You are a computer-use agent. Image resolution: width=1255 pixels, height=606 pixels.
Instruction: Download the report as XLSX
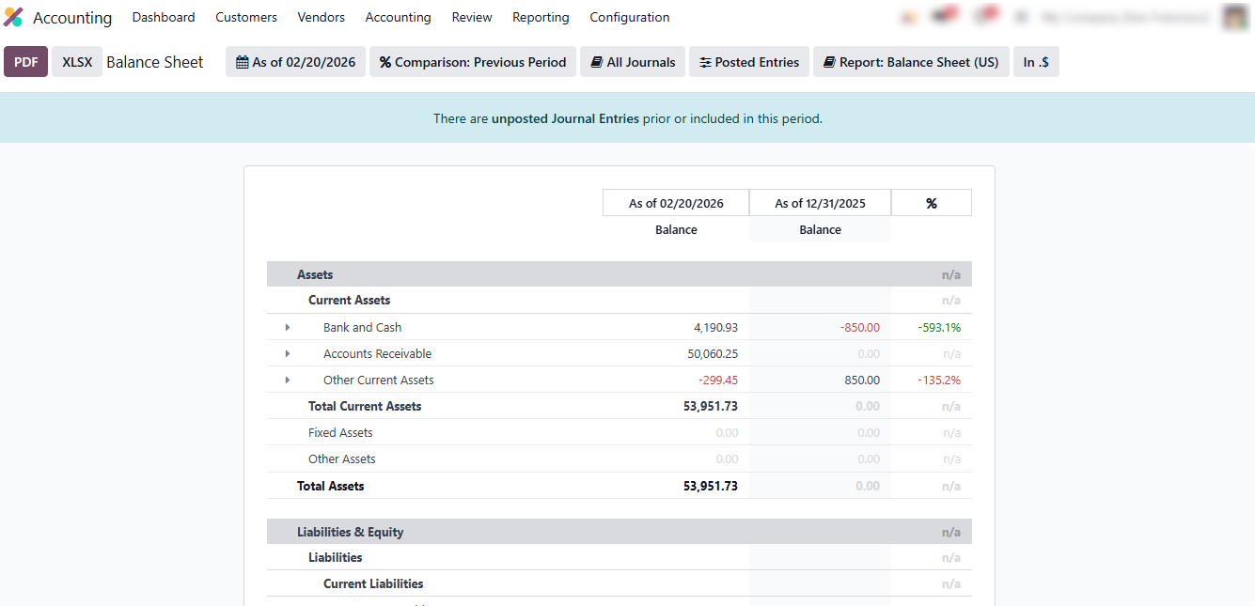(77, 62)
